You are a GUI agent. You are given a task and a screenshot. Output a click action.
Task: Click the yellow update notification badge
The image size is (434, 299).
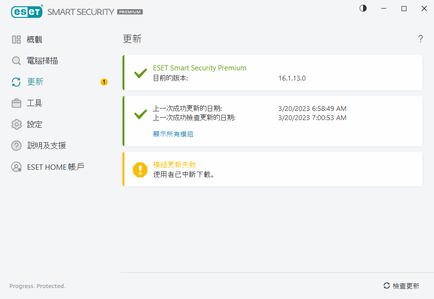coord(104,82)
